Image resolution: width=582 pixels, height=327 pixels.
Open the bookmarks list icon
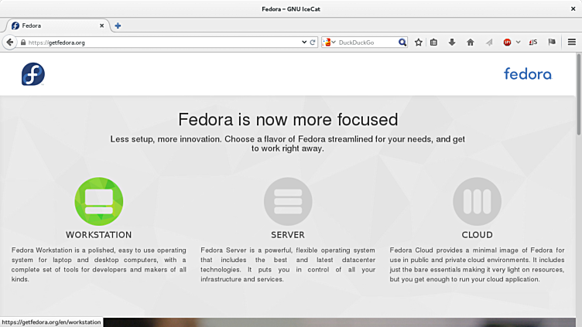434,43
